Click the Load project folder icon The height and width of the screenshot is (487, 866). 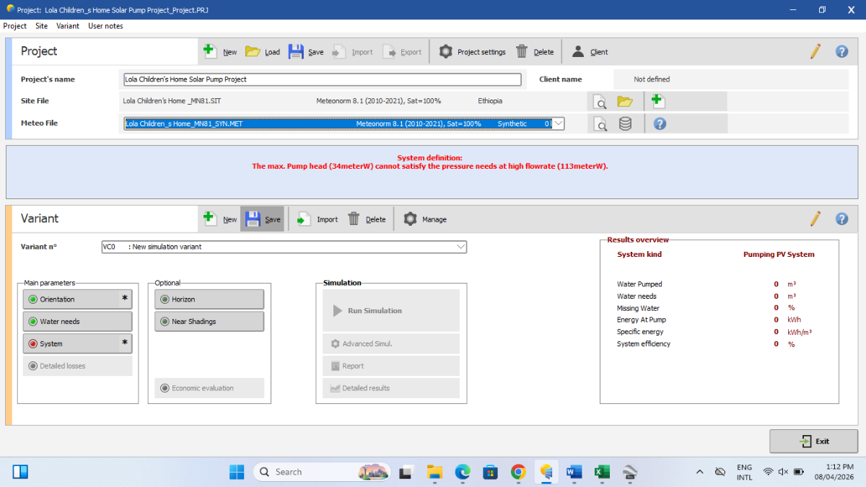tap(253, 51)
